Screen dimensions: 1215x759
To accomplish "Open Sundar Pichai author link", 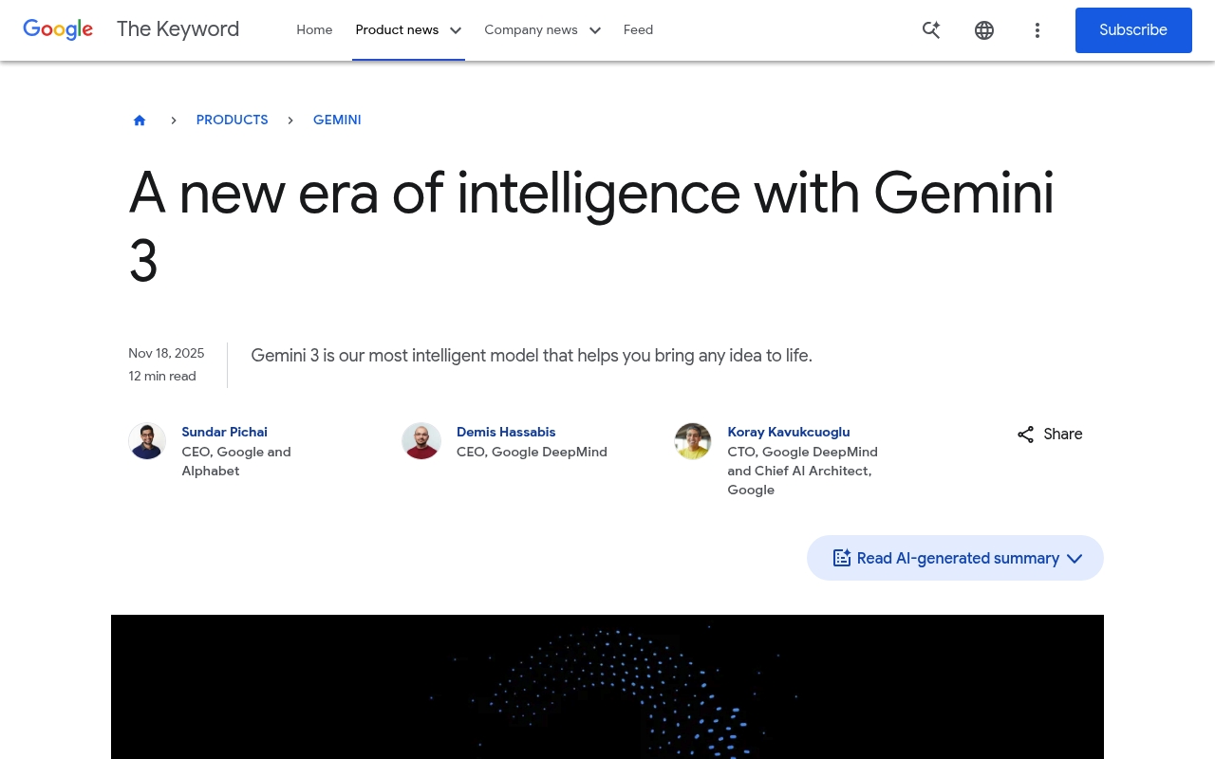I will click(x=224, y=432).
